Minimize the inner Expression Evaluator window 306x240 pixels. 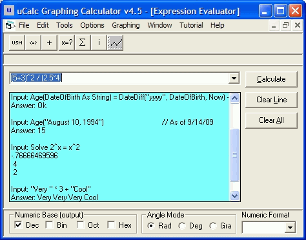tap(274, 25)
